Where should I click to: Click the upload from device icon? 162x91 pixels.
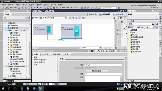51,8
